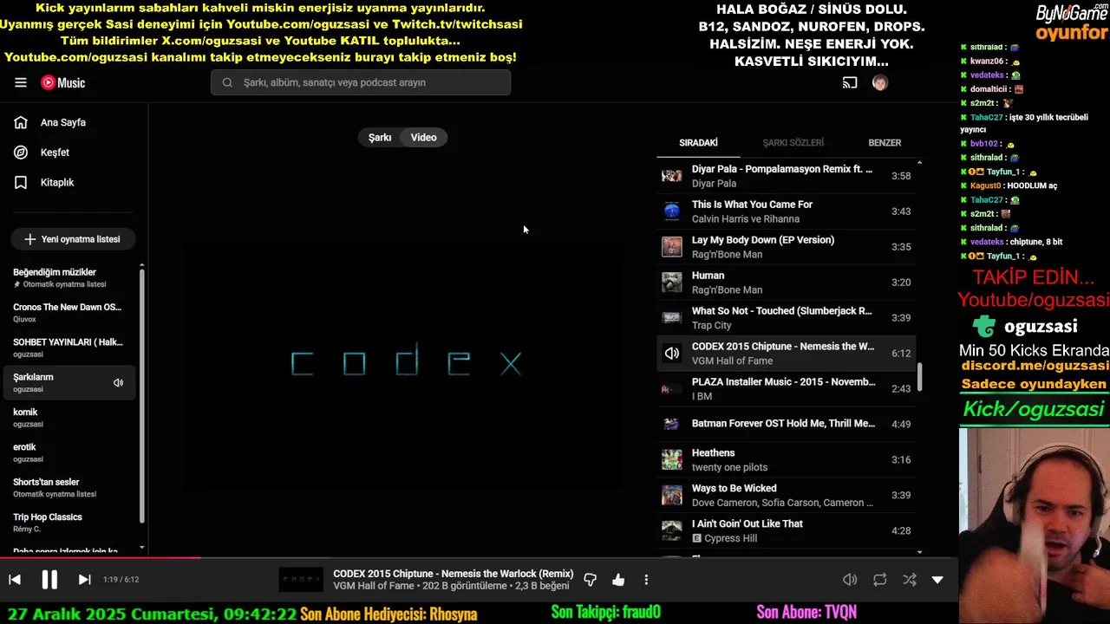Click Ways to Be Wicked thumbnail
The width and height of the screenshot is (1110, 624).
point(672,496)
